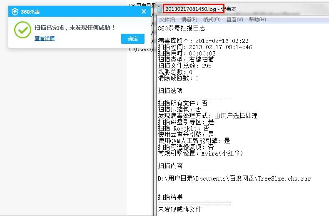Click the 清除威胁数：0 line

178,78
